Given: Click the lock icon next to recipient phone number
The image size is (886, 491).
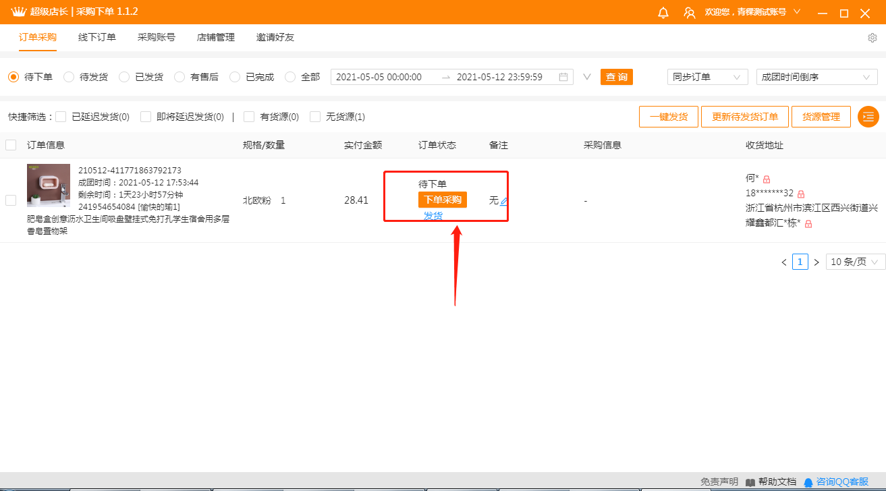Looking at the screenshot, I should pos(801,194).
